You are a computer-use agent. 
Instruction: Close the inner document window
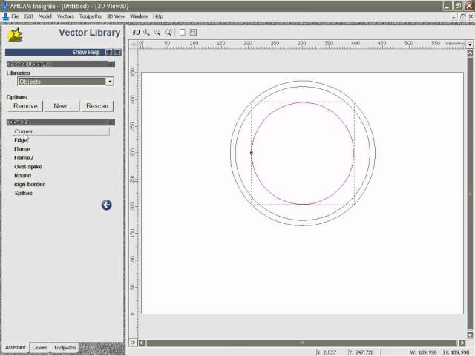[x=471, y=16]
